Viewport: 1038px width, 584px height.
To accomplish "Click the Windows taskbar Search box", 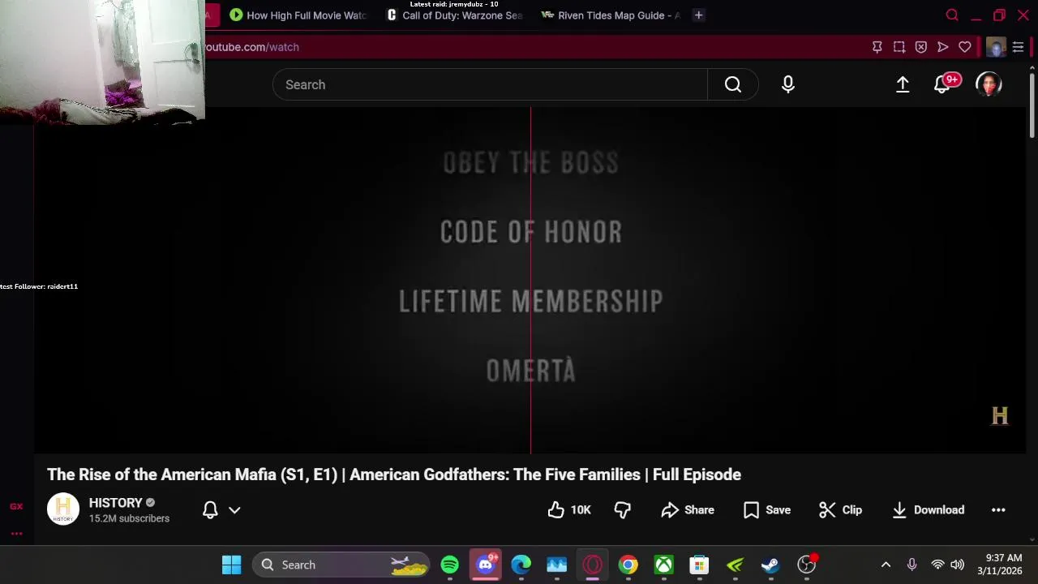I will point(341,565).
